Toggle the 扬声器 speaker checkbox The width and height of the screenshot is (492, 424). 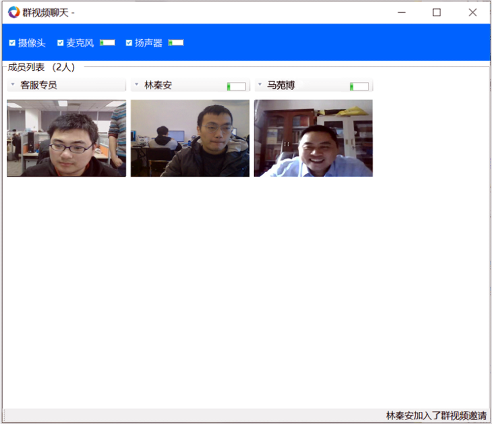pyautogui.click(x=129, y=43)
